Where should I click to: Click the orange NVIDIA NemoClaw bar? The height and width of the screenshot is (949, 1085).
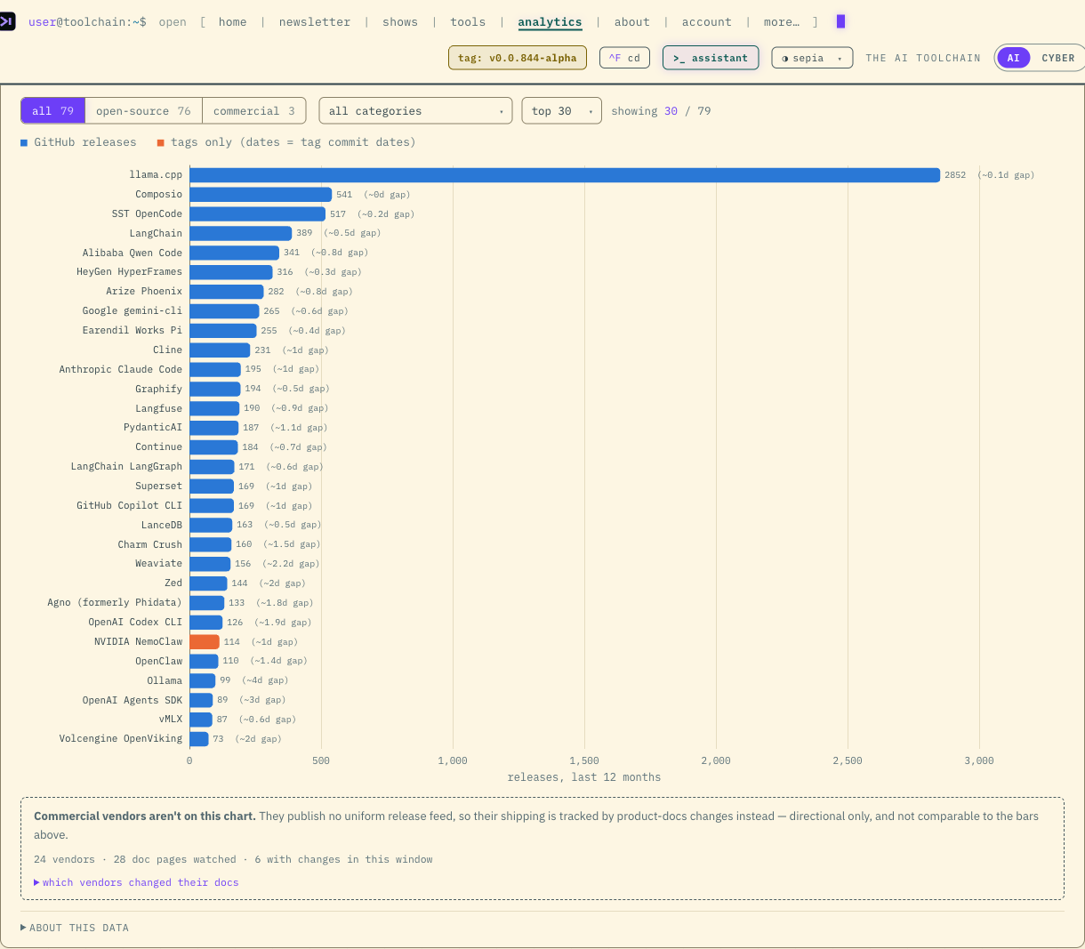(x=205, y=642)
